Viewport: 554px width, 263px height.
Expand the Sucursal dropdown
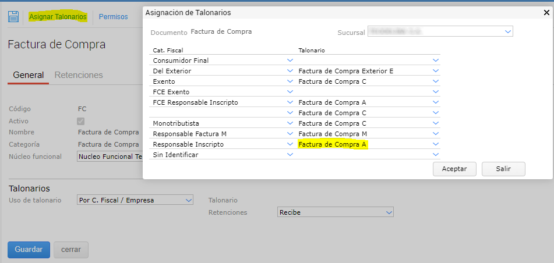tap(508, 31)
